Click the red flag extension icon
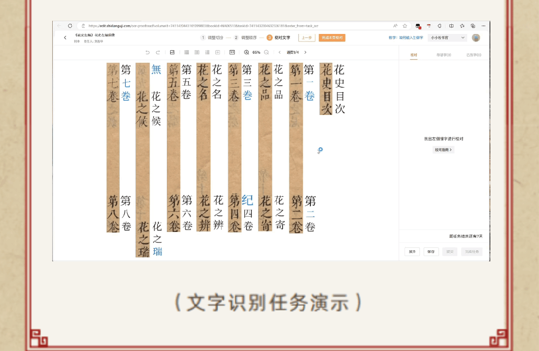The height and width of the screenshot is (351, 539). 428,26
